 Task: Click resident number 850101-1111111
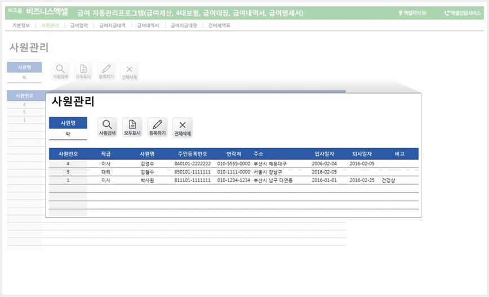pos(193,172)
